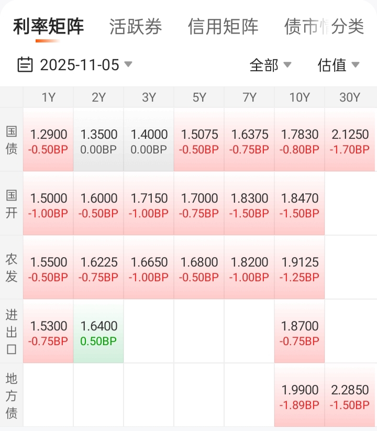Tap the 分类 button at top right

point(349,26)
